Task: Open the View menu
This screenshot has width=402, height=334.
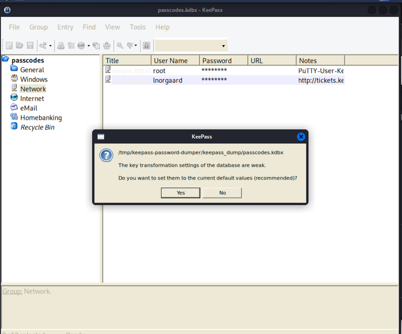Action: (112, 27)
